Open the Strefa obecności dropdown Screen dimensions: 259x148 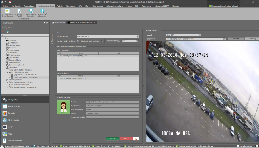[x=137, y=36]
